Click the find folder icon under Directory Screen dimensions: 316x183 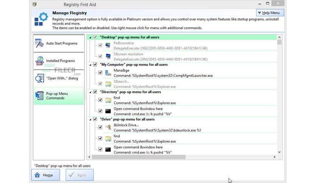108,100
